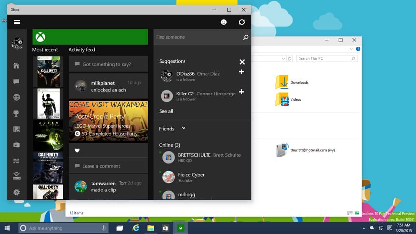Open the milkplanet activity post
Screen dimensions: 416x234
(108, 86)
